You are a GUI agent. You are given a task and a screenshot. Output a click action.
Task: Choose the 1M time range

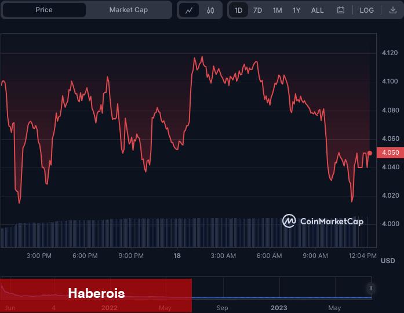click(x=277, y=10)
